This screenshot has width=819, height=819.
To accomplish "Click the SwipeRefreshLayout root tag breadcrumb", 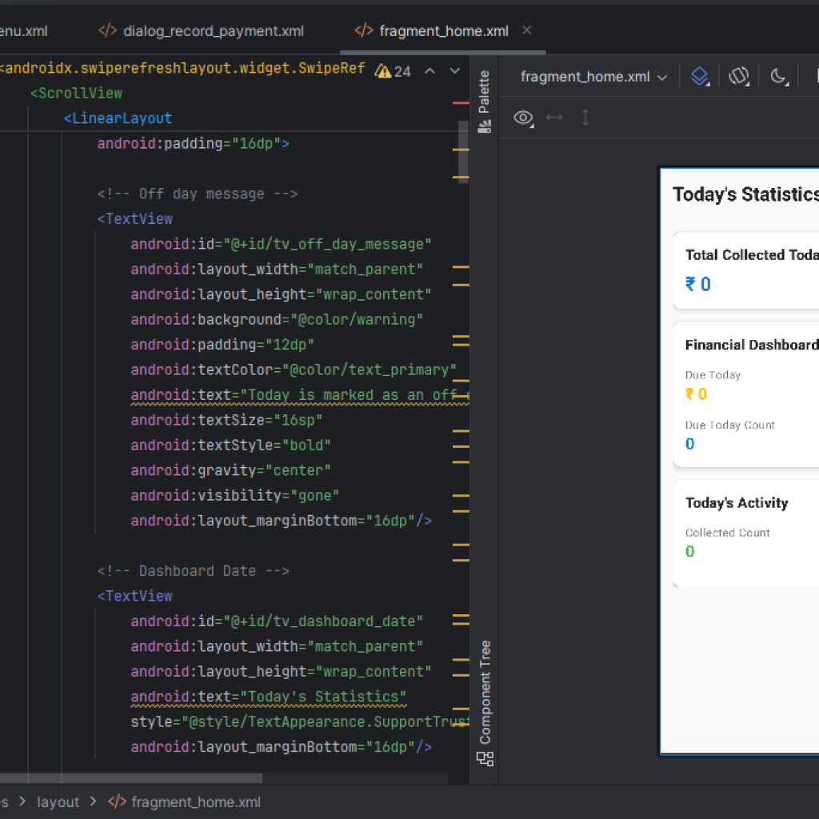I will [x=183, y=69].
